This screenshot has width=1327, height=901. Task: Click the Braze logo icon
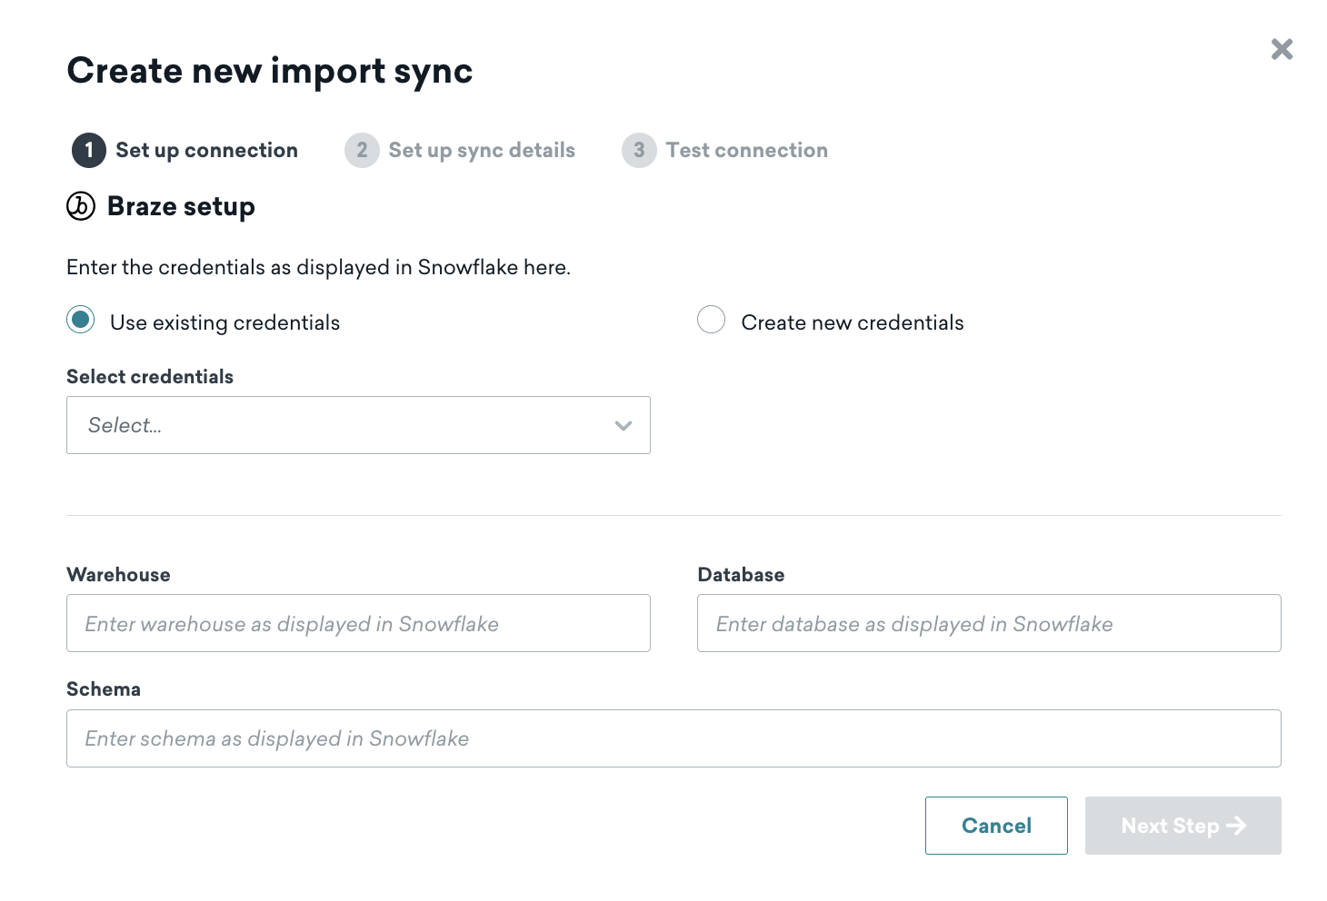(81, 206)
